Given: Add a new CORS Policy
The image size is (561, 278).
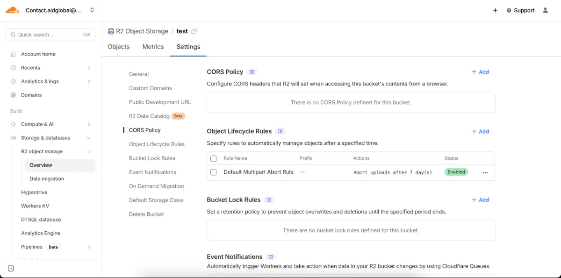Looking at the screenshot, I should pyautogui.click(x=480, y=72).
